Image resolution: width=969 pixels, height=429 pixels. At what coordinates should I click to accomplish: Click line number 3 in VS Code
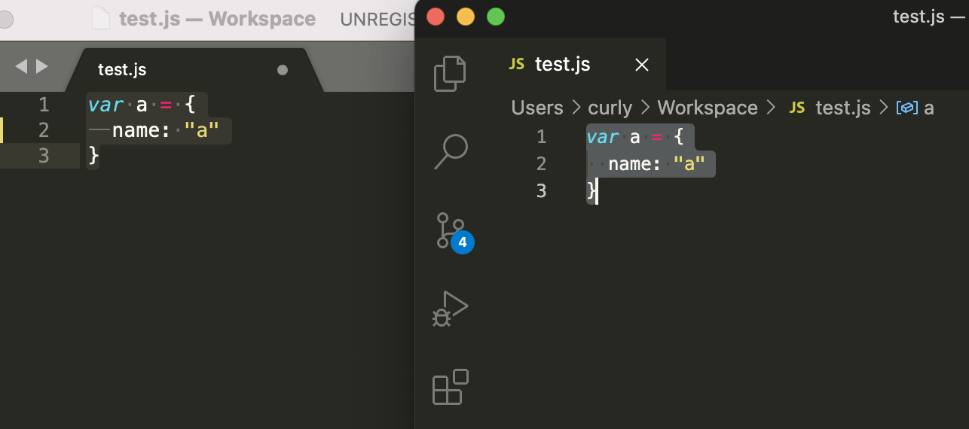541,191
